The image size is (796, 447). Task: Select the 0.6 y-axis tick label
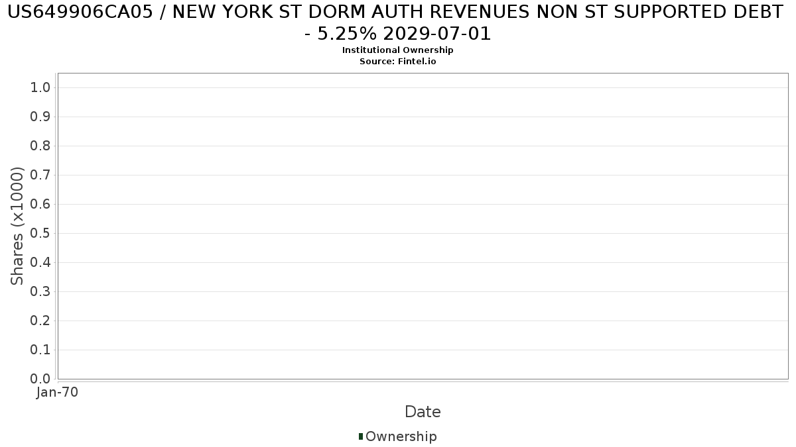(40, 205)
